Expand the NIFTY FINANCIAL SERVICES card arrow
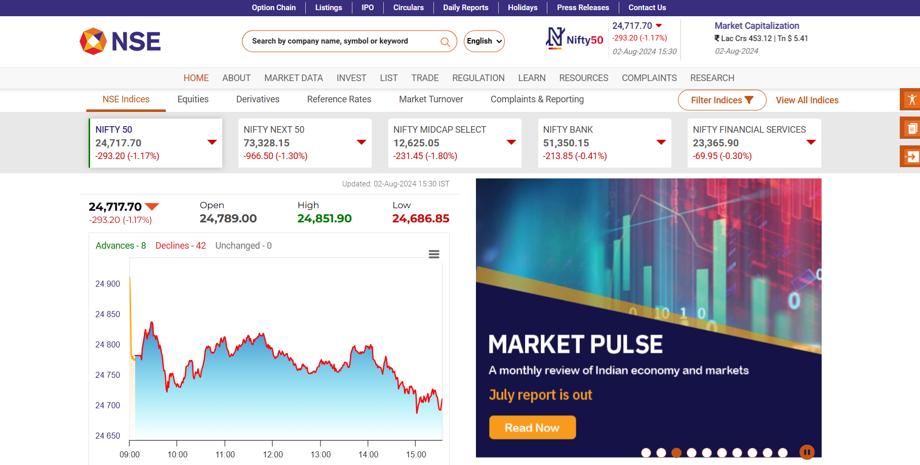This screenshot has height=465, width=920. click(811, 142)
